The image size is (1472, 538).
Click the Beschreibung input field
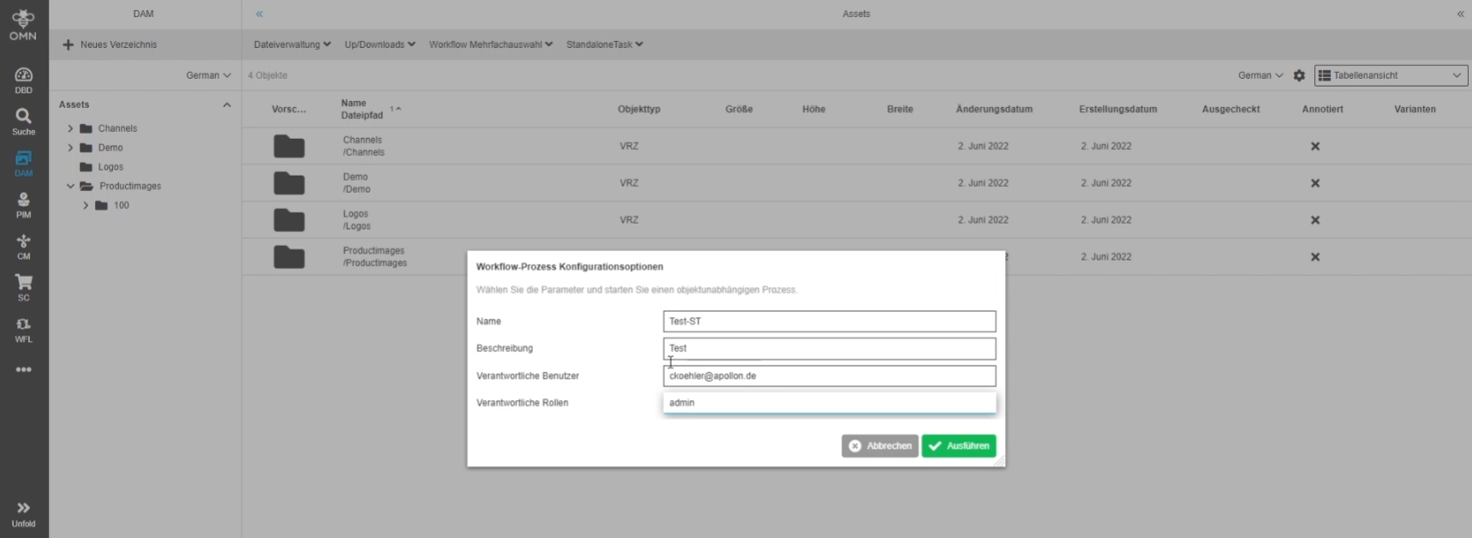pos(829,349)
